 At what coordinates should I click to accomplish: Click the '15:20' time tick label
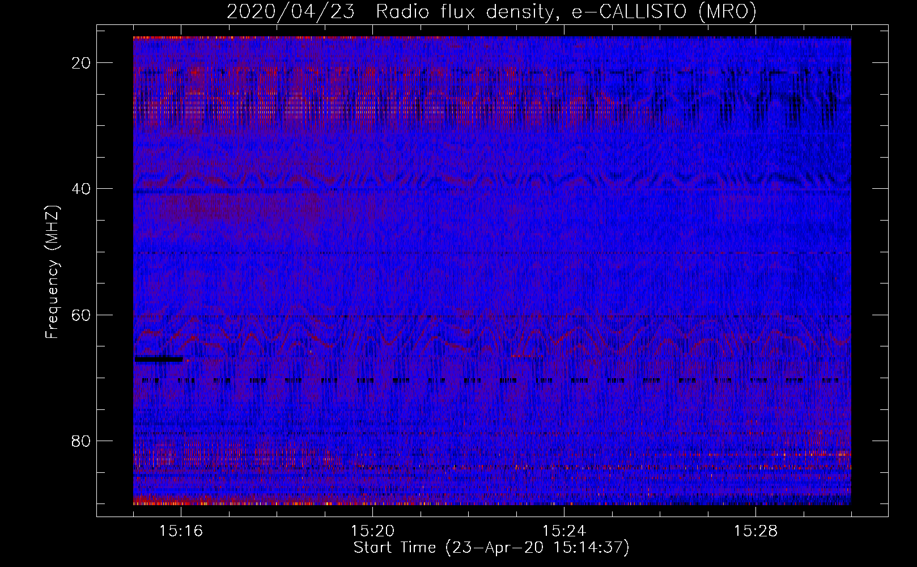pos(373,531)
